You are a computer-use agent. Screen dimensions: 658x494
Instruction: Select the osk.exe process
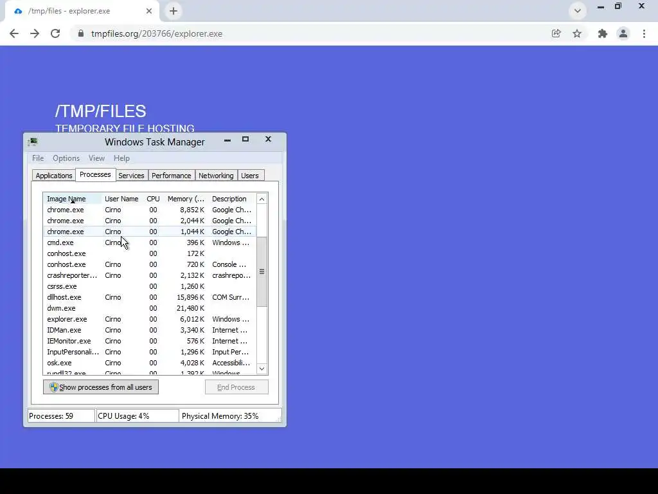click(x=149, y=363)
